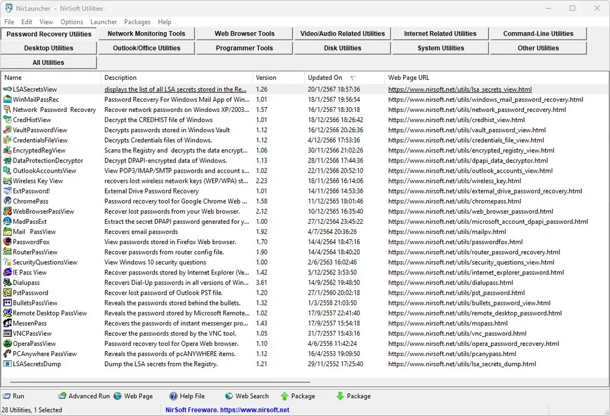Click the VaultPasswordView icon

point(7,130)
